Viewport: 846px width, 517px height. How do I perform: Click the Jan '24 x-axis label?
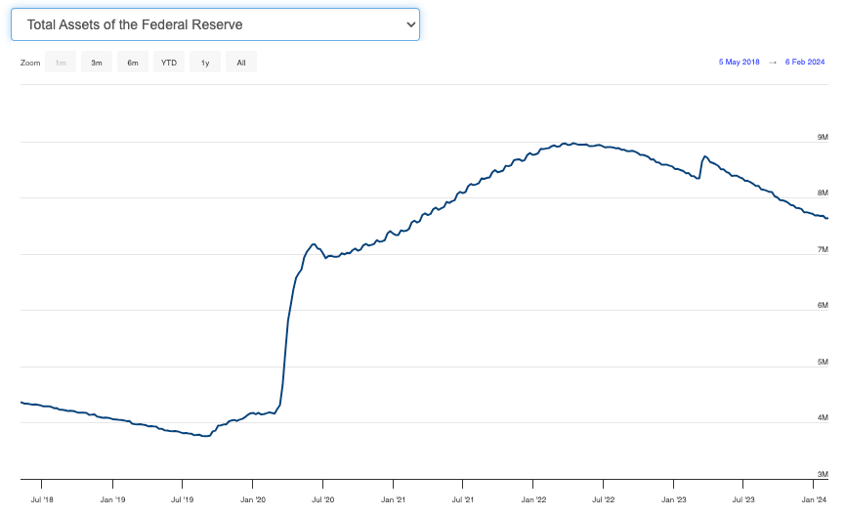point(814,499)
